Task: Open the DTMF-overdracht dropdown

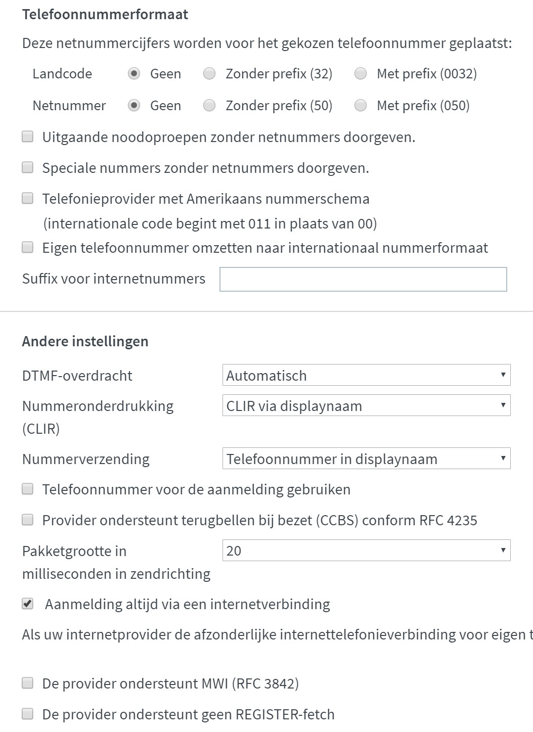Action: tap(366, 375)
